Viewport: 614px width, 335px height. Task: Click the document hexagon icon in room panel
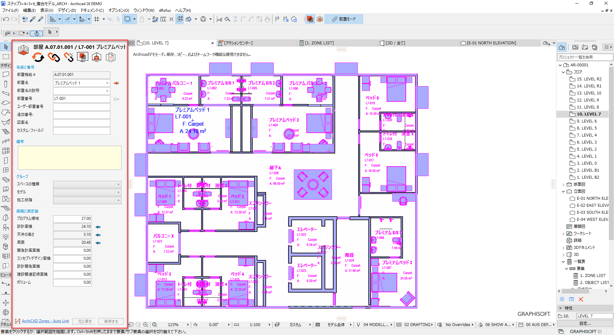[111, 57]
